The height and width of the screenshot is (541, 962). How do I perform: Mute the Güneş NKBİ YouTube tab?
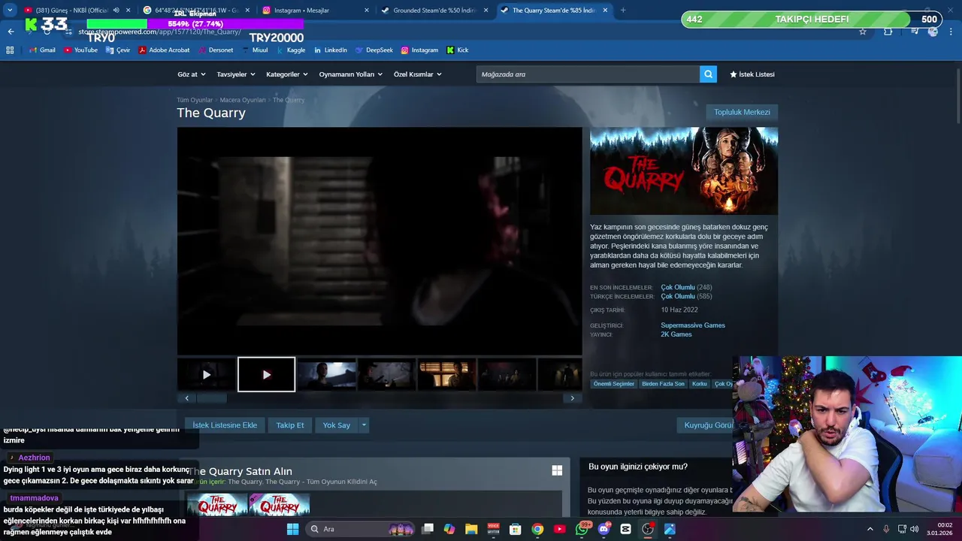click(116, 11)
